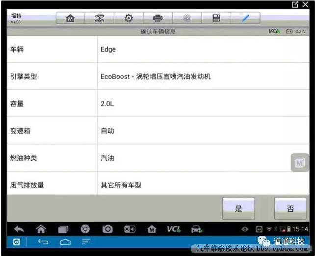
Task: Click the 福特 V7.00 label
Action: [16, 19]
